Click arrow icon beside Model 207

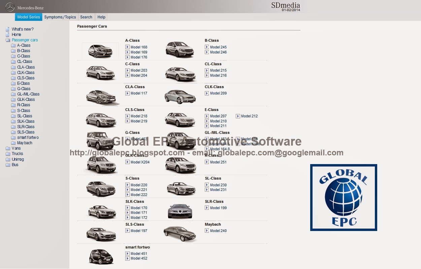(207, 116)
